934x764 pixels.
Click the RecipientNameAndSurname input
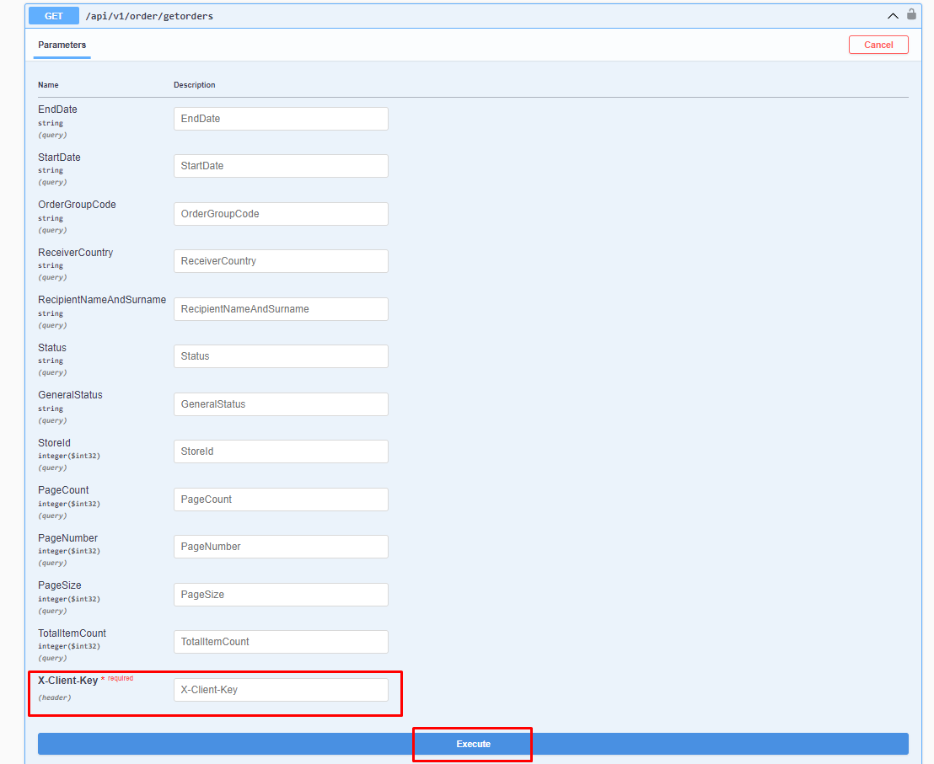pyautogui.click(x=281, y=309)
